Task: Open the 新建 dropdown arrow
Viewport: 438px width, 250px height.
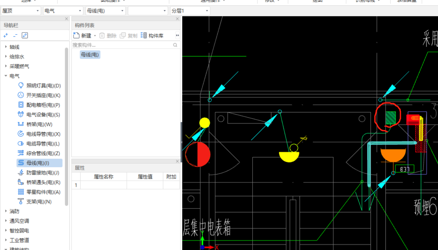Action: [95, 36]
